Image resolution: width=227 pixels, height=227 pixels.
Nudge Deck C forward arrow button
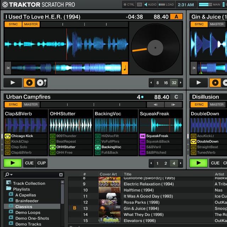[173, 105]
